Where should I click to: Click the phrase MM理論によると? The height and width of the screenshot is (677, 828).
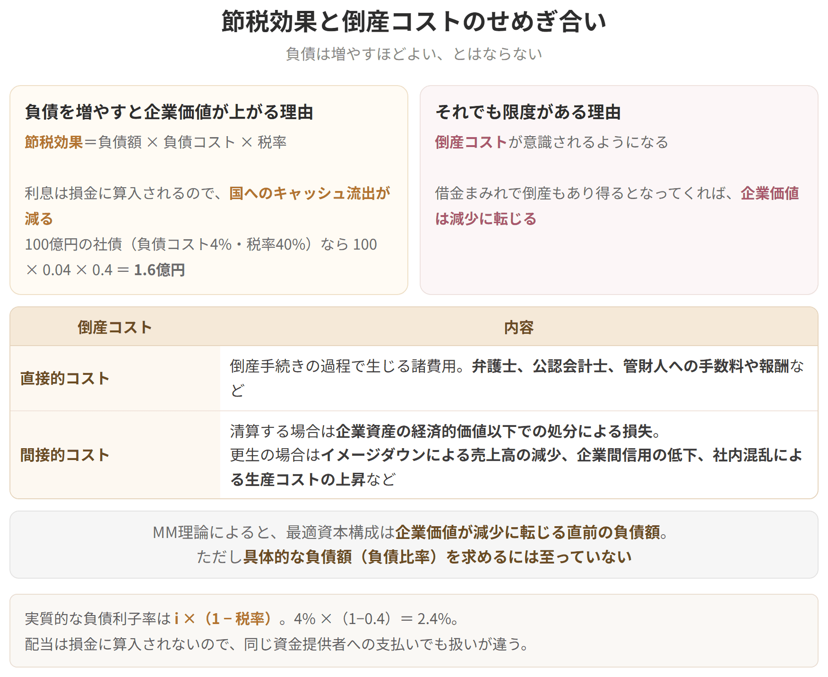(x=211, y=532)
